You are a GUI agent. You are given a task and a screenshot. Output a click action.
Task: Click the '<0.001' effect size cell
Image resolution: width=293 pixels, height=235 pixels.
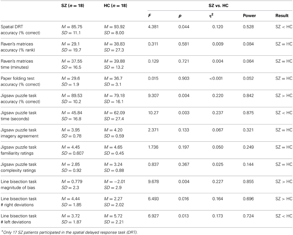coord(216,79)
